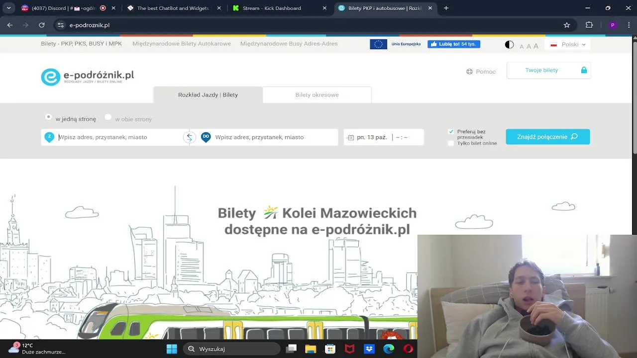This screenshot has width=637, height=358.
Task: Select the largest font size 'A'
Action: click(x=536, y=46)
